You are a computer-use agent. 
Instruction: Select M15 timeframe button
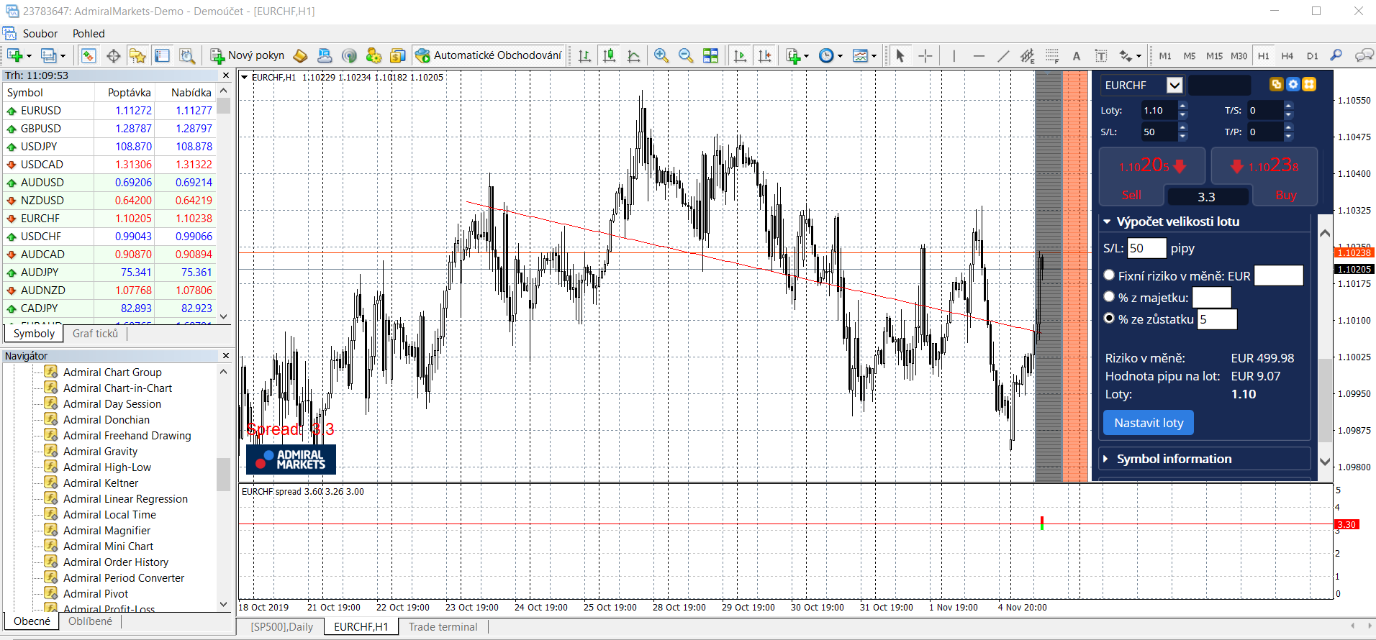click(1214, 55)
